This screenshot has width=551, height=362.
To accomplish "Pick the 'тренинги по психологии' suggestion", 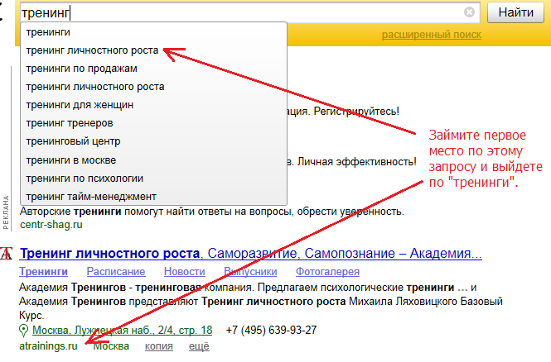I will click(85, 178).
